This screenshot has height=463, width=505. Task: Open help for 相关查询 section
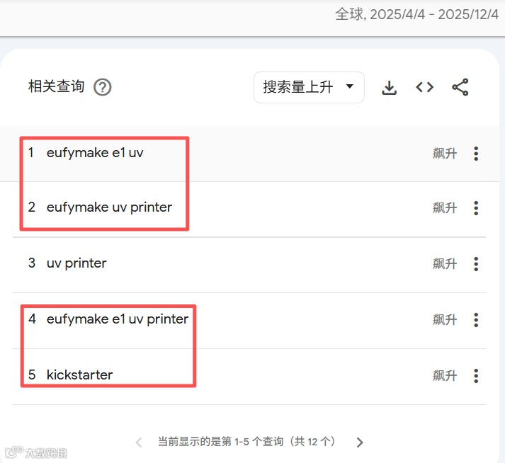(x=103, y=87)
